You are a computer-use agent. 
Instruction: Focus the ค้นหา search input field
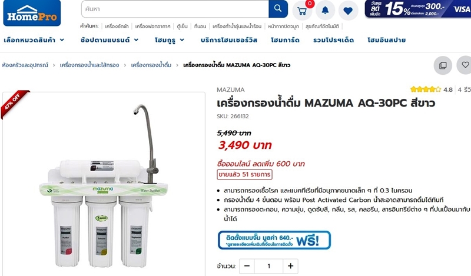175,9
